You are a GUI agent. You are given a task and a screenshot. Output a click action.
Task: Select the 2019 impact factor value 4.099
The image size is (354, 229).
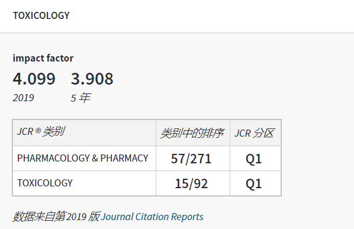pyautogui.click(x=34, y=79)
